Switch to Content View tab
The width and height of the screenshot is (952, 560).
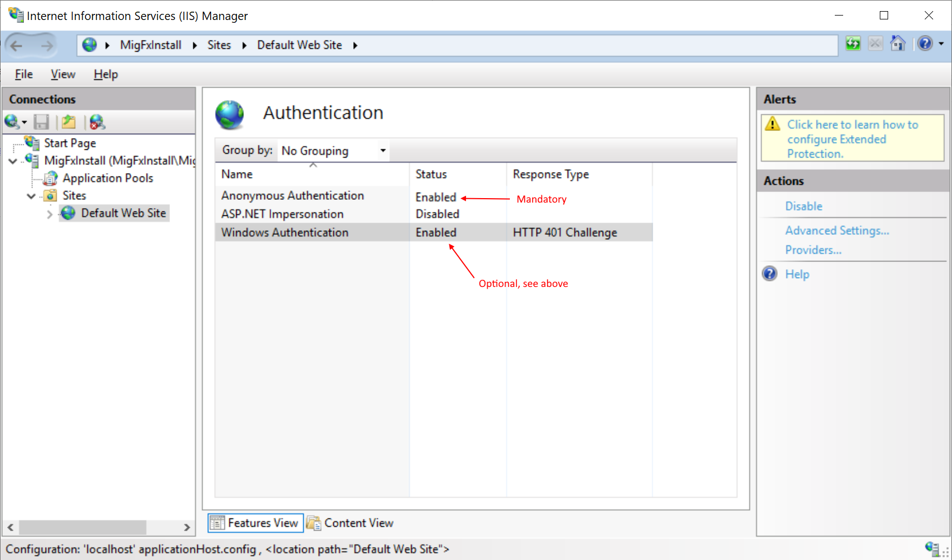tap(358, 522)
